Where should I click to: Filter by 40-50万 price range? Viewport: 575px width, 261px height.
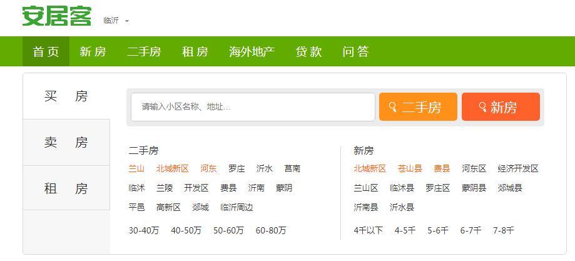(x=186, y=230)
